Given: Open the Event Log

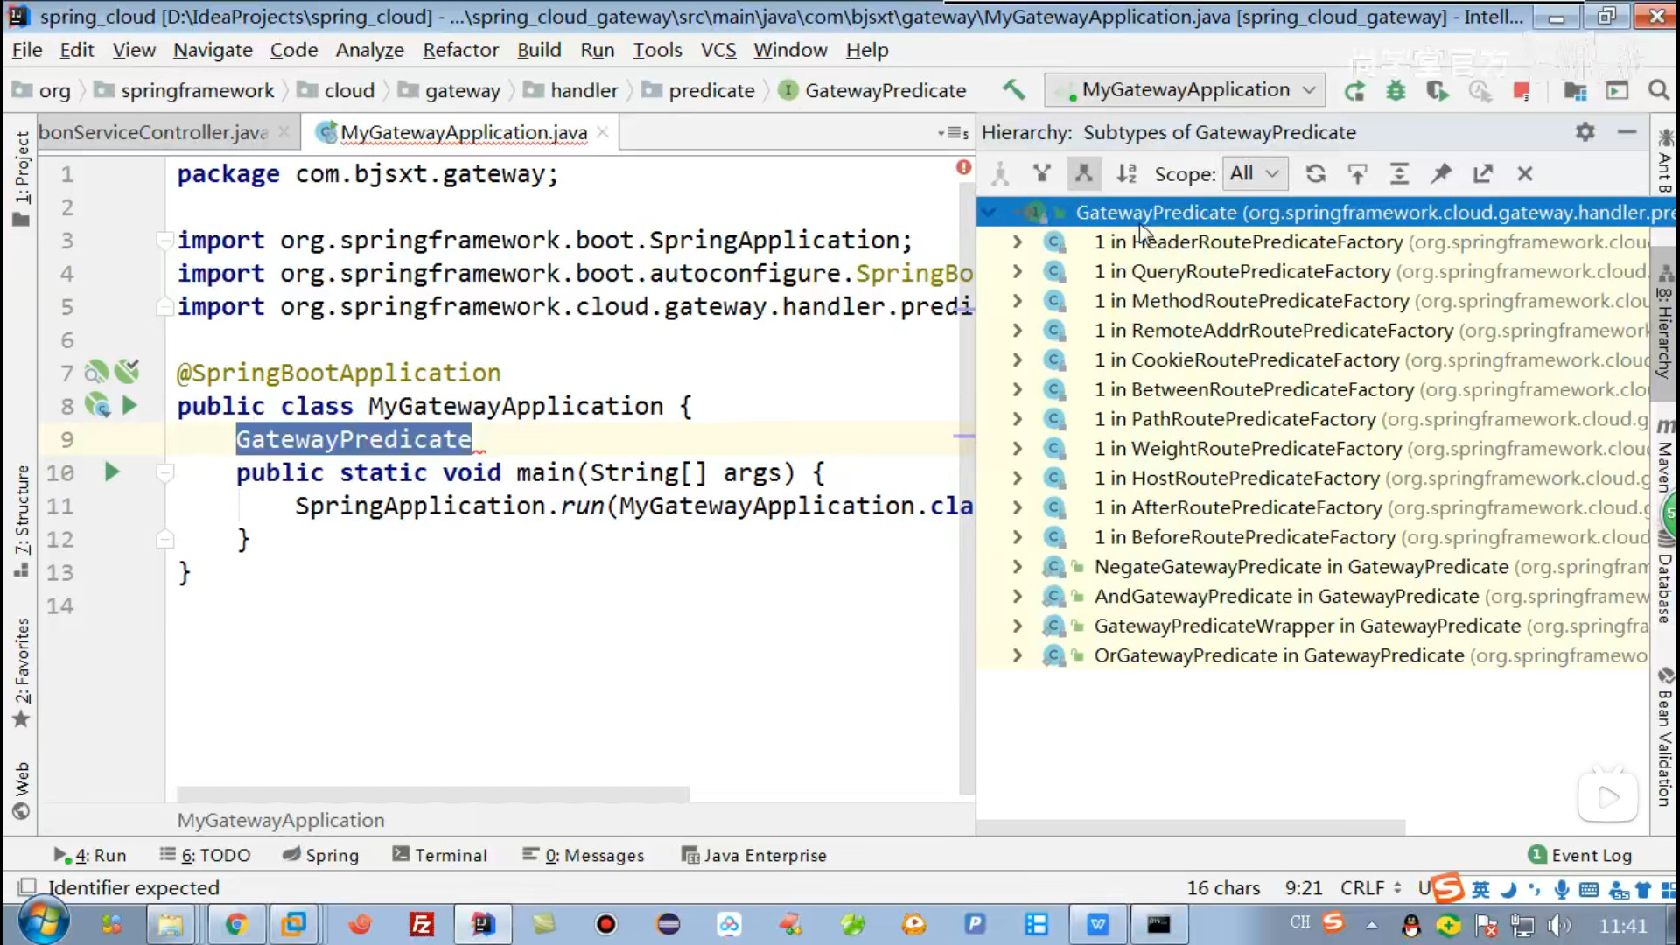Looking at the screenshot, I should pos(1580,855).
